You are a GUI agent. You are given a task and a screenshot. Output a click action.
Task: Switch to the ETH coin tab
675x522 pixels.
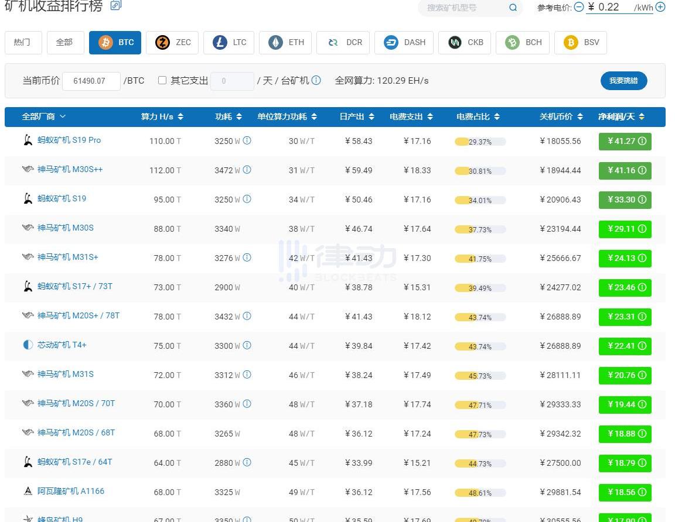click(285, 43)
